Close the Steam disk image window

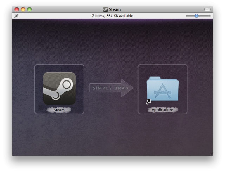17,9
